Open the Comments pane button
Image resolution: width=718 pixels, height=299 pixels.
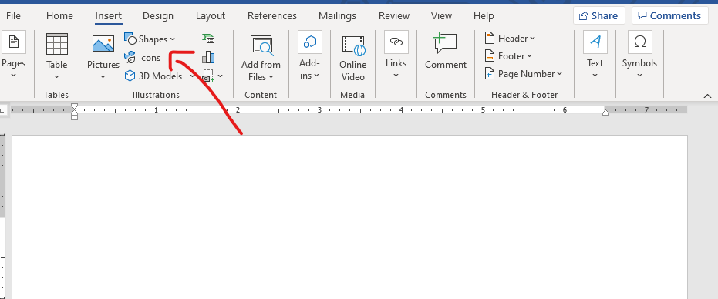(x=669, y=16)
